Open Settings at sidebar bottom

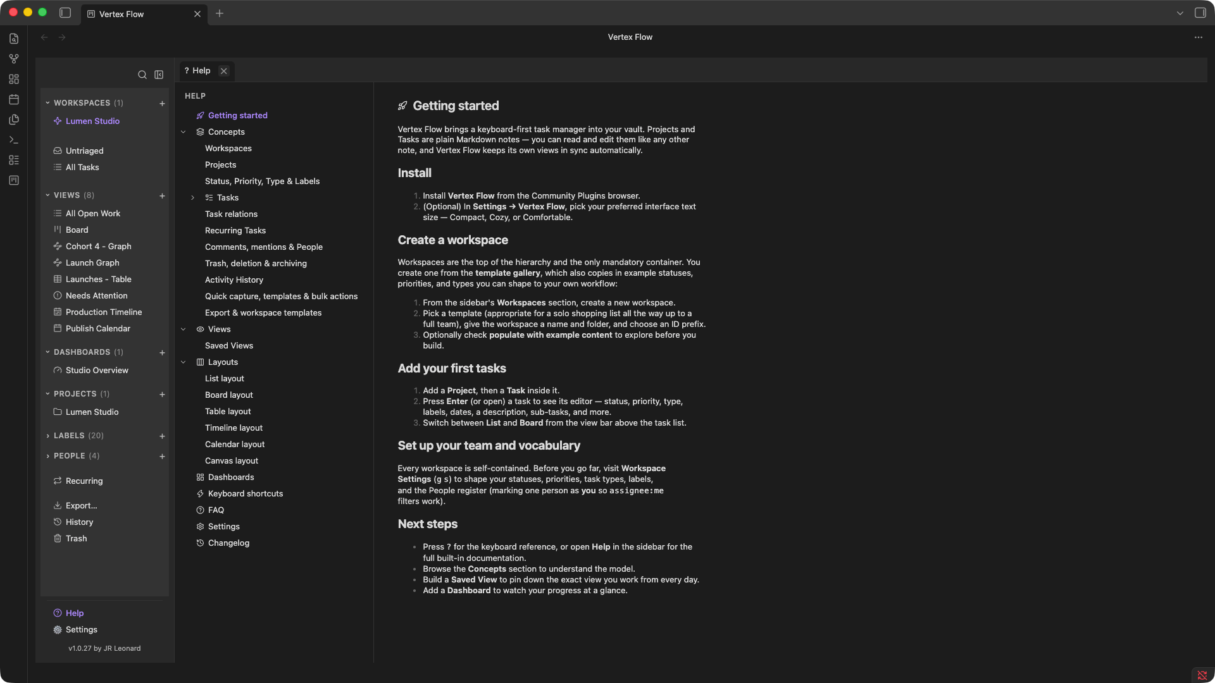click(x=75, y=630)
